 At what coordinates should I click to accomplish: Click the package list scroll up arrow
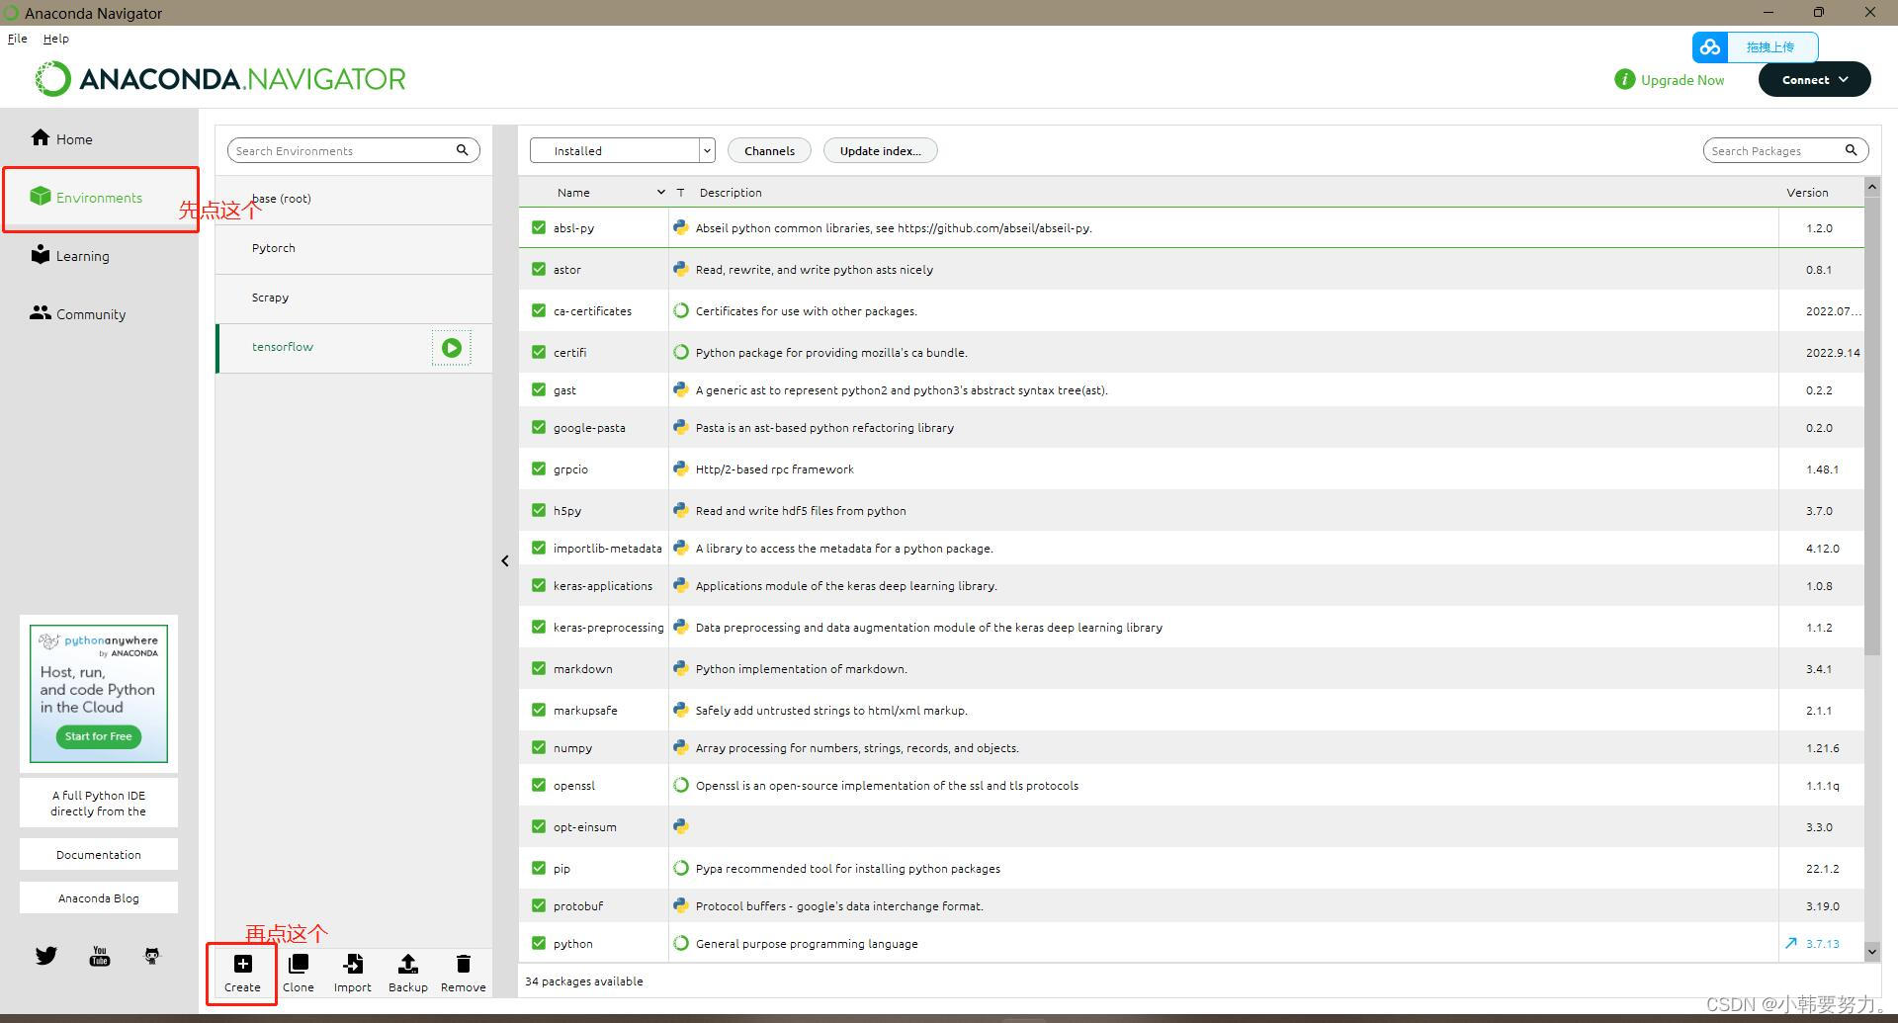(1871, 187)
